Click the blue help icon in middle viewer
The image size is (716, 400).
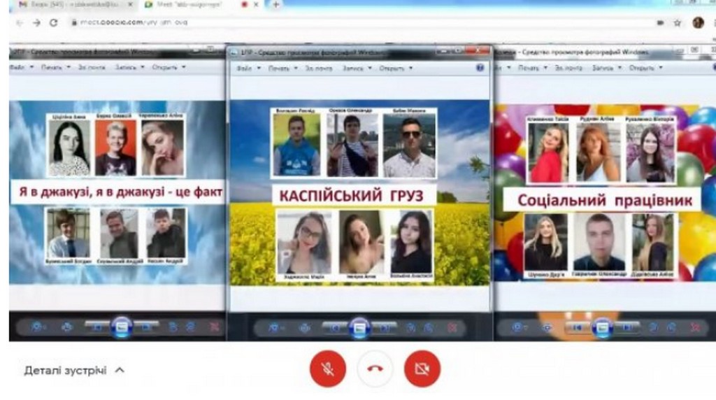480,68
